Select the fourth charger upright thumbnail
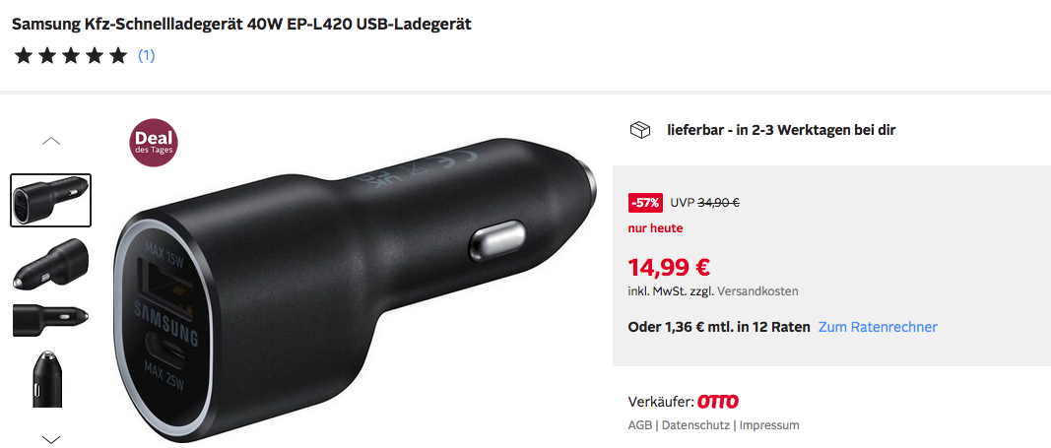Viewport: 1051px width, 448px height. click(x=47, y=378)
